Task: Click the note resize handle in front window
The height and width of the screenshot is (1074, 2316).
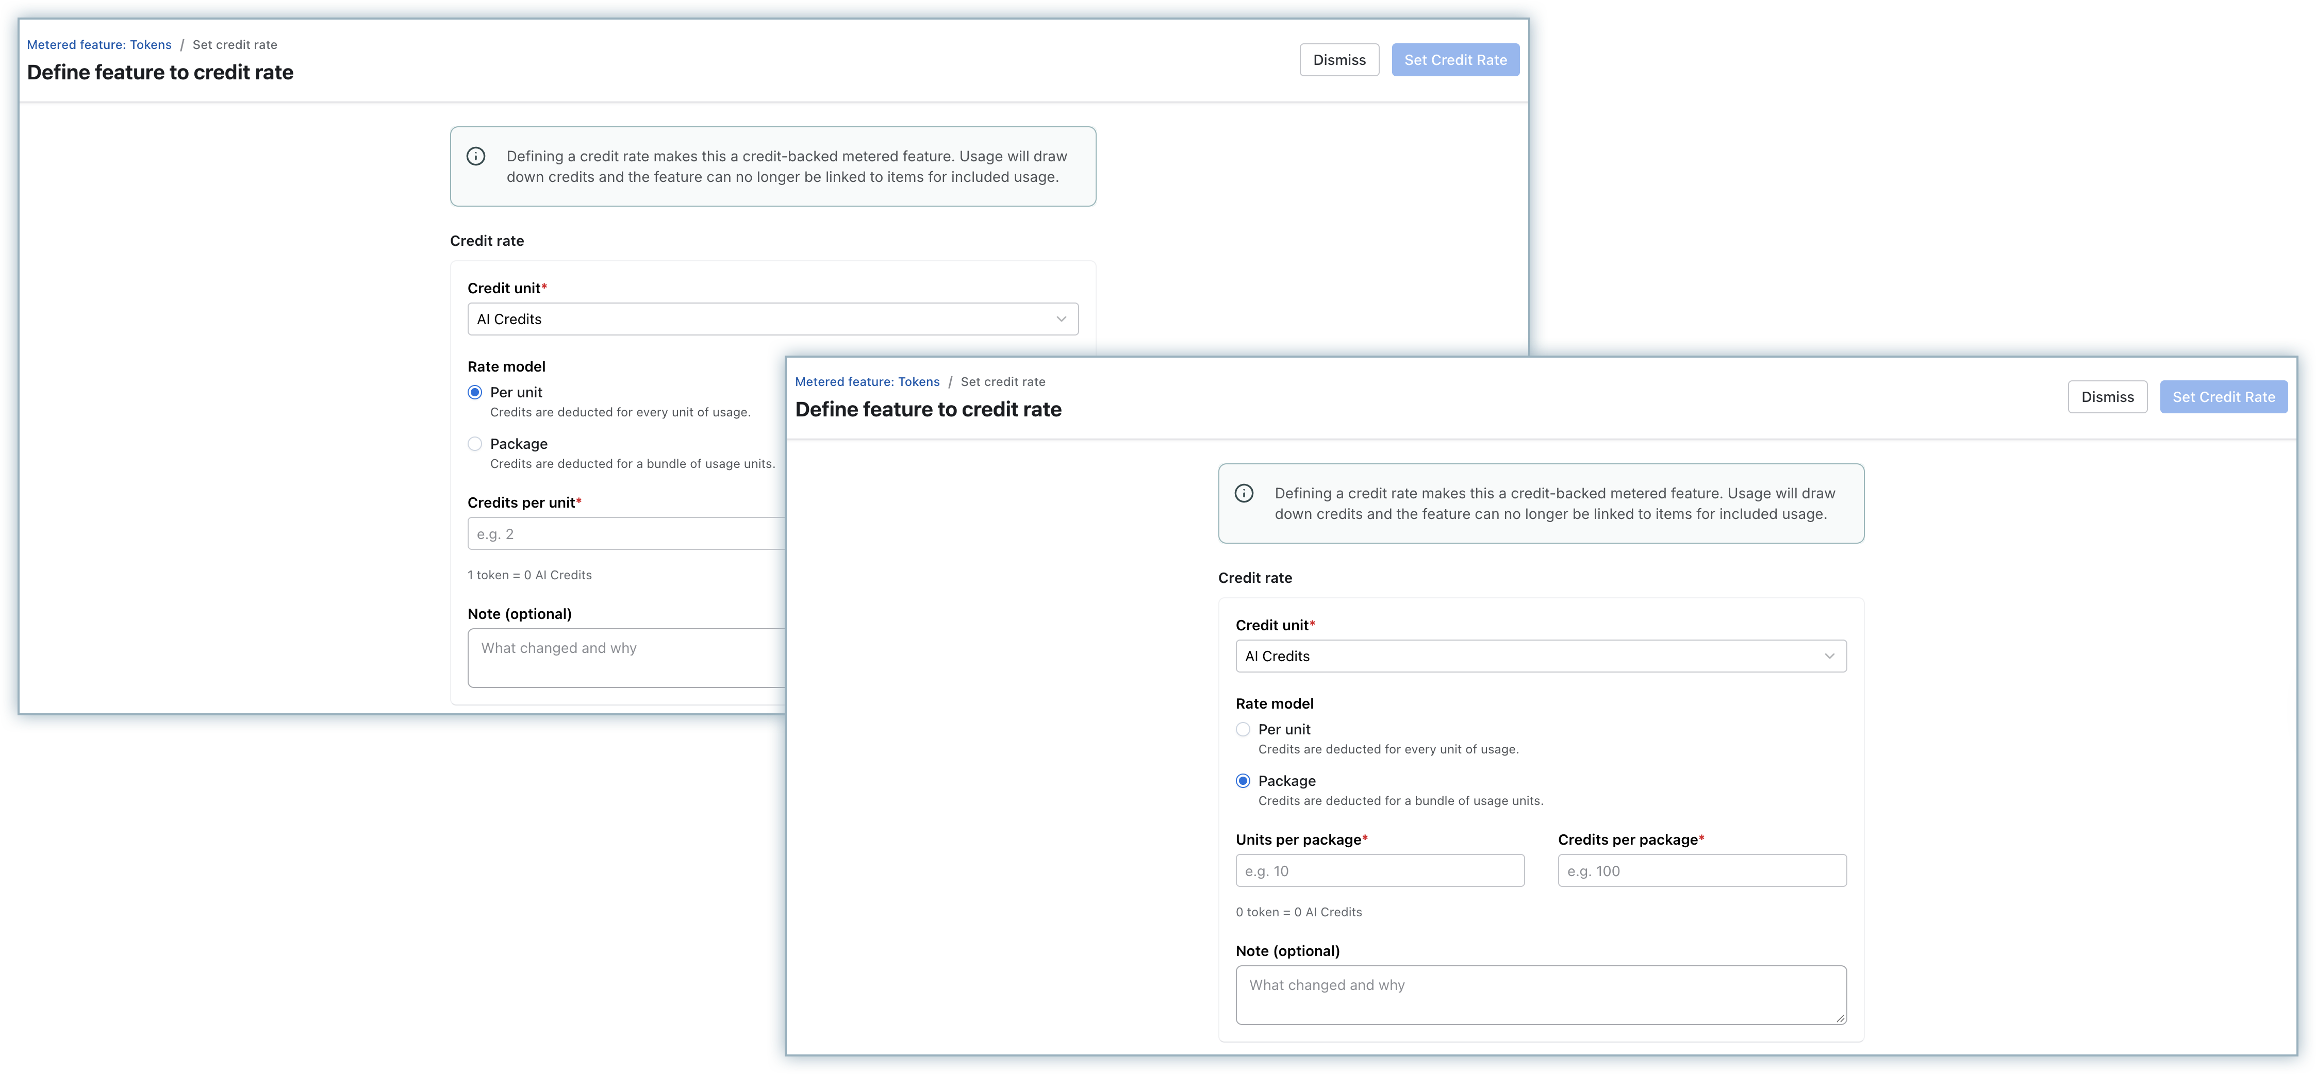Action: 1841,1018
